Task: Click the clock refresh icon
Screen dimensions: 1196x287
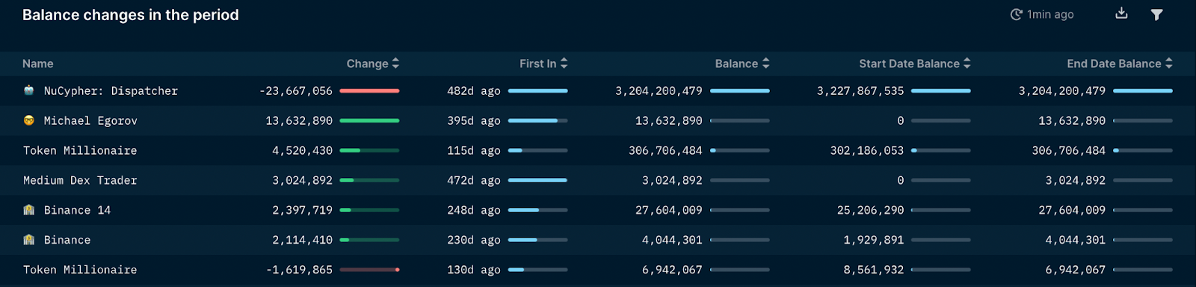Action: 1016,14
